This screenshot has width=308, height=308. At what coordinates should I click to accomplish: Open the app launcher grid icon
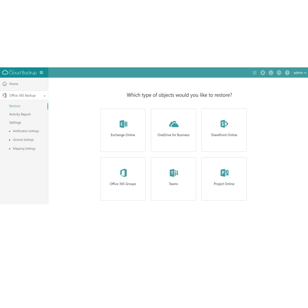click(254, 73)
